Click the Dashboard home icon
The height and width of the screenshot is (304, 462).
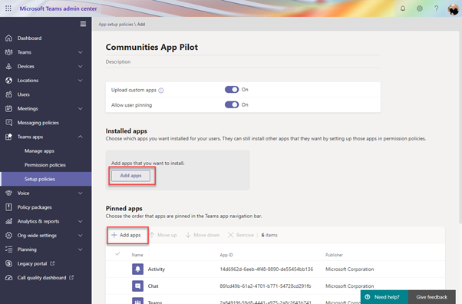pyautogui.click(x=9, y=38)
